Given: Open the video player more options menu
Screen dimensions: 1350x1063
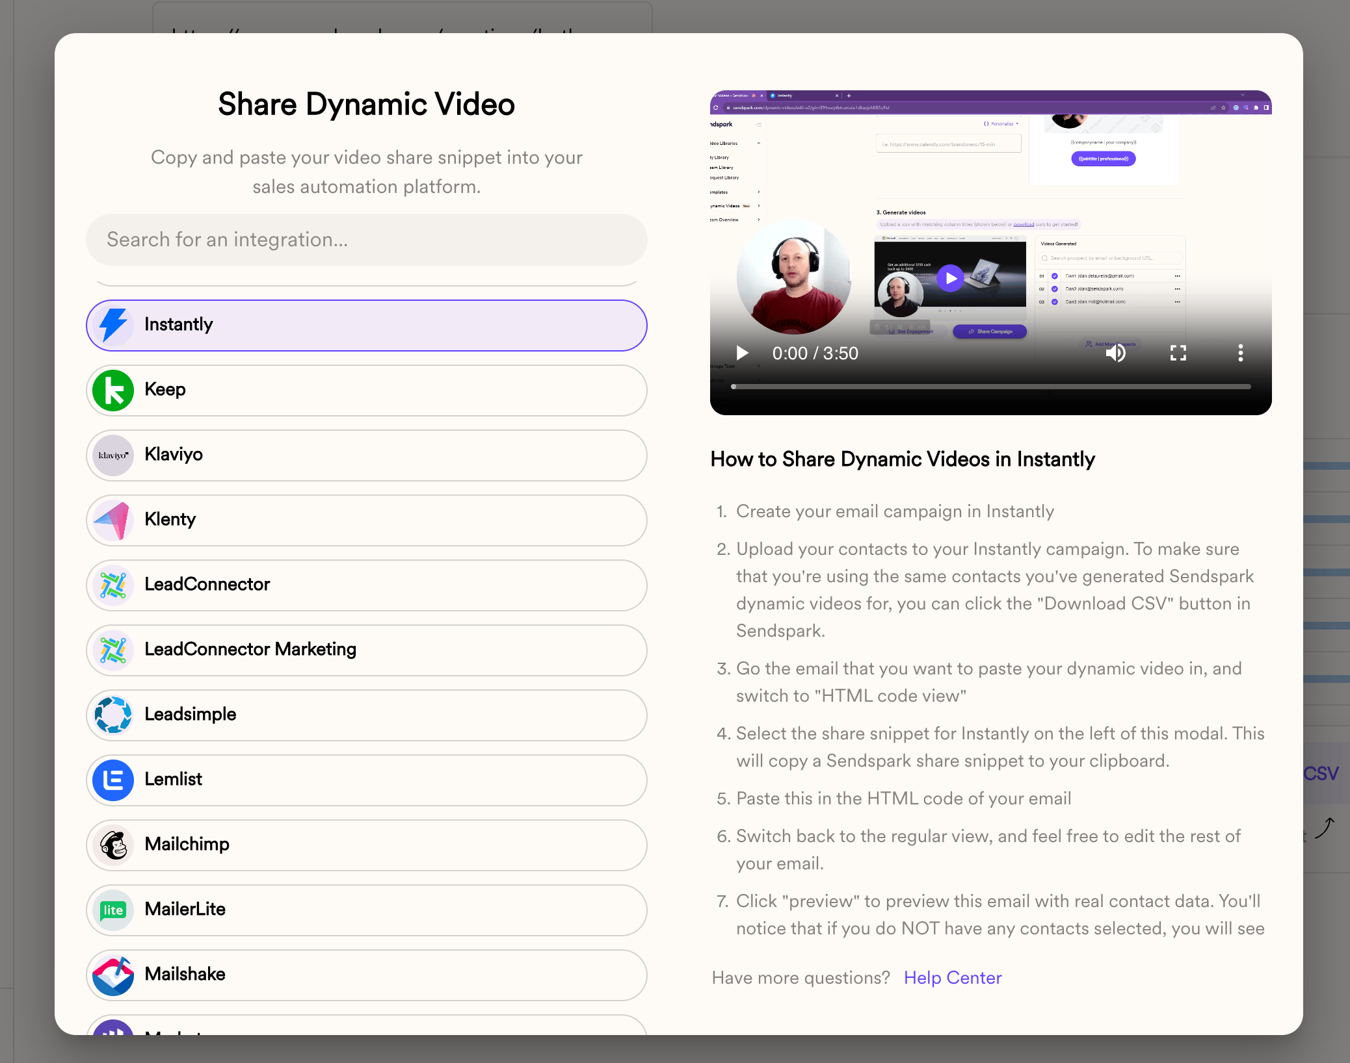Looking at the screenshot, I should (x=1241, y=353).
